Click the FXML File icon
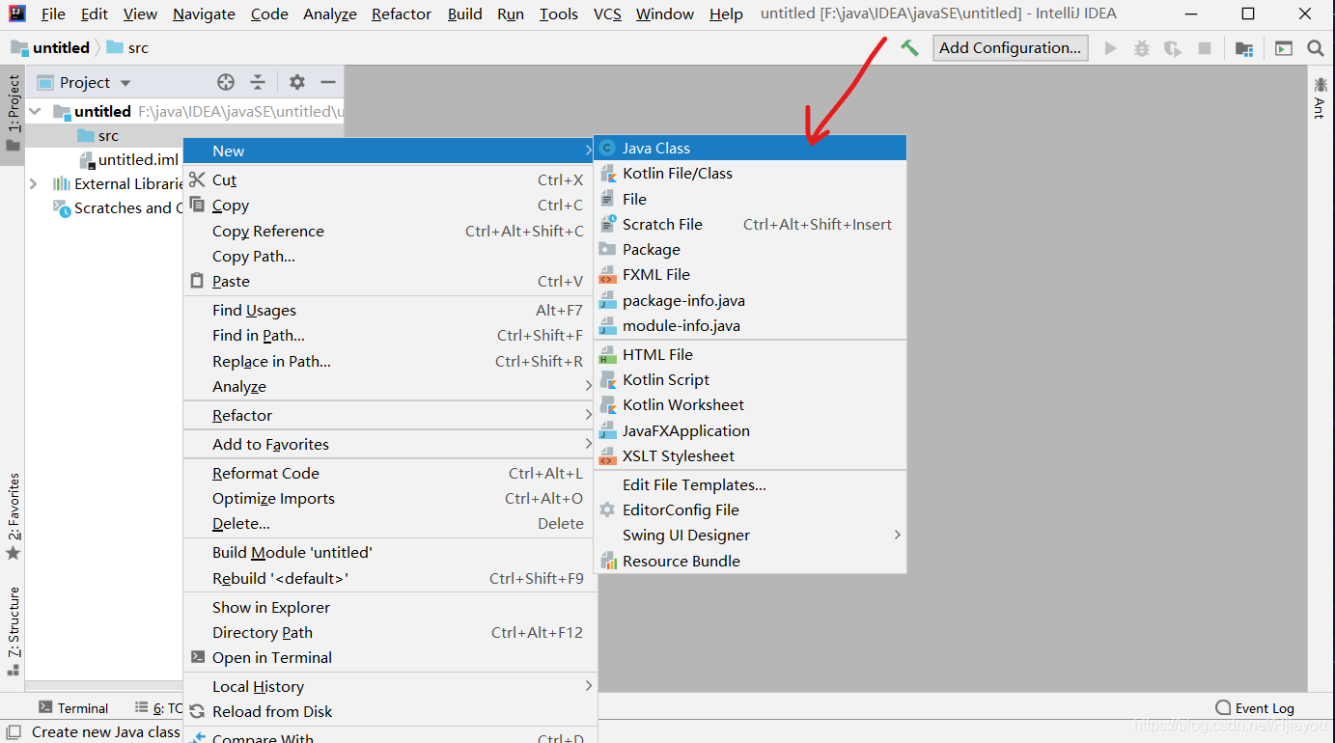Screen dimensions: 1335x743 point(607,275)
